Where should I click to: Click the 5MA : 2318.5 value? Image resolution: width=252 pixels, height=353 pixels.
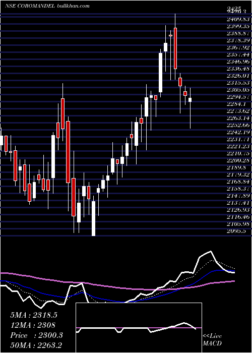tap(34, 315)
